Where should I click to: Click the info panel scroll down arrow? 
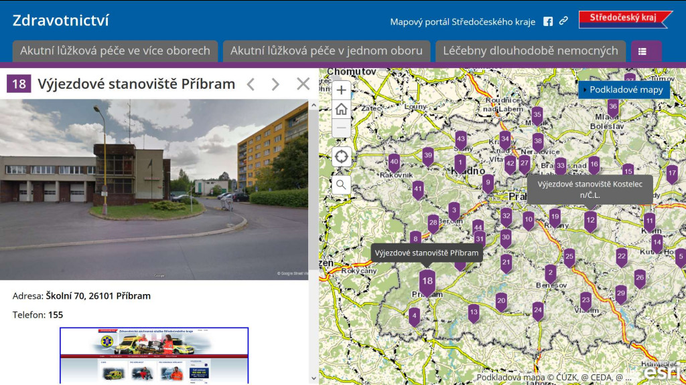click(x=314, y=378)
